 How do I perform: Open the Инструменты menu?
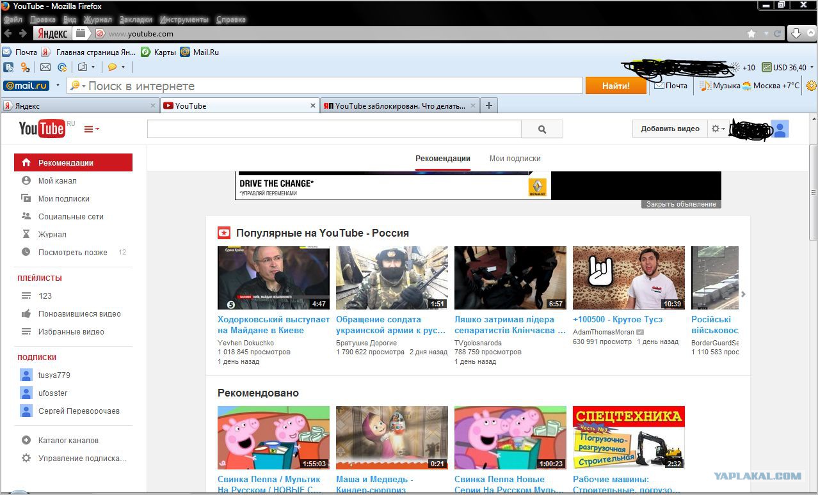point(184,19)
